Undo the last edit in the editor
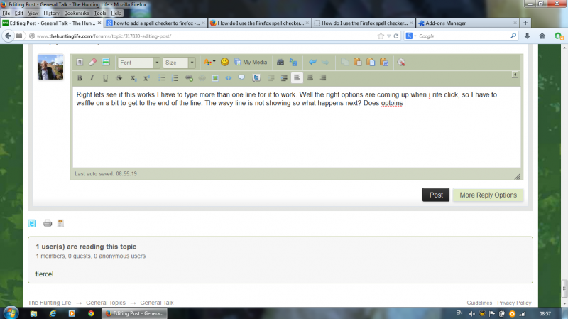 tap(312, 63)
